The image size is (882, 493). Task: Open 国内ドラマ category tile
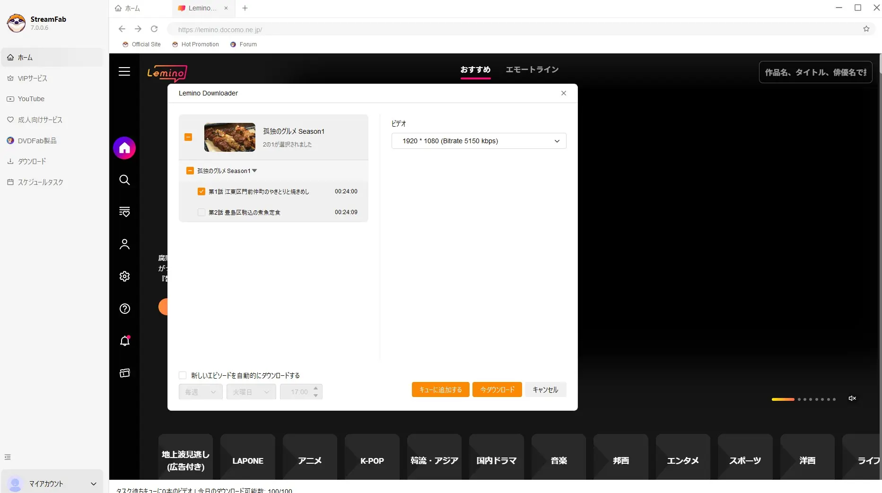pos(497,457)
